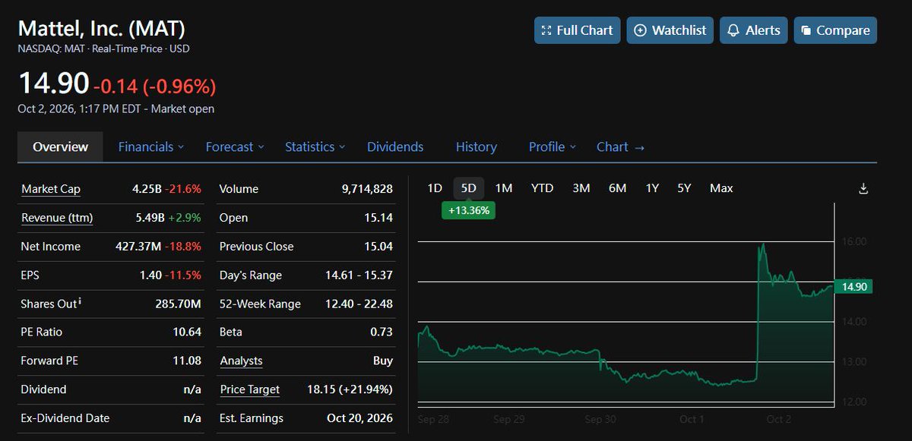Click the Forward PE value 11.08
The width and height of the screenshot is (912, 441).
187,361
